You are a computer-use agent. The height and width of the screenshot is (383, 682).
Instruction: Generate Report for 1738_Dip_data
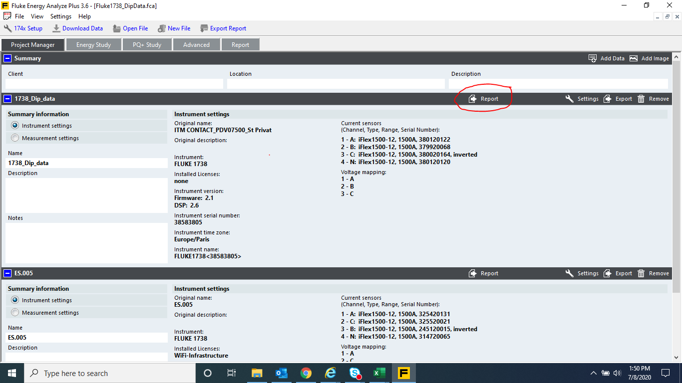click(x=484, y=99)
